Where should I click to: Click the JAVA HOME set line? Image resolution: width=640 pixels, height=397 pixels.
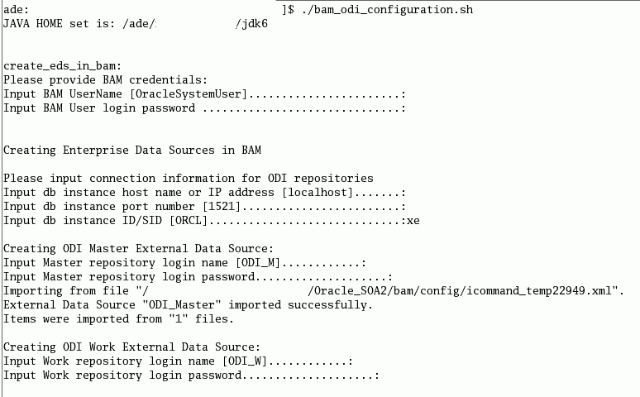pos(136,23)
